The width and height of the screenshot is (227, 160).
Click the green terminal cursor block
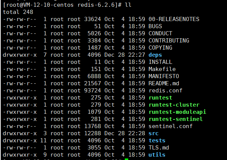(x=127, y=159)
